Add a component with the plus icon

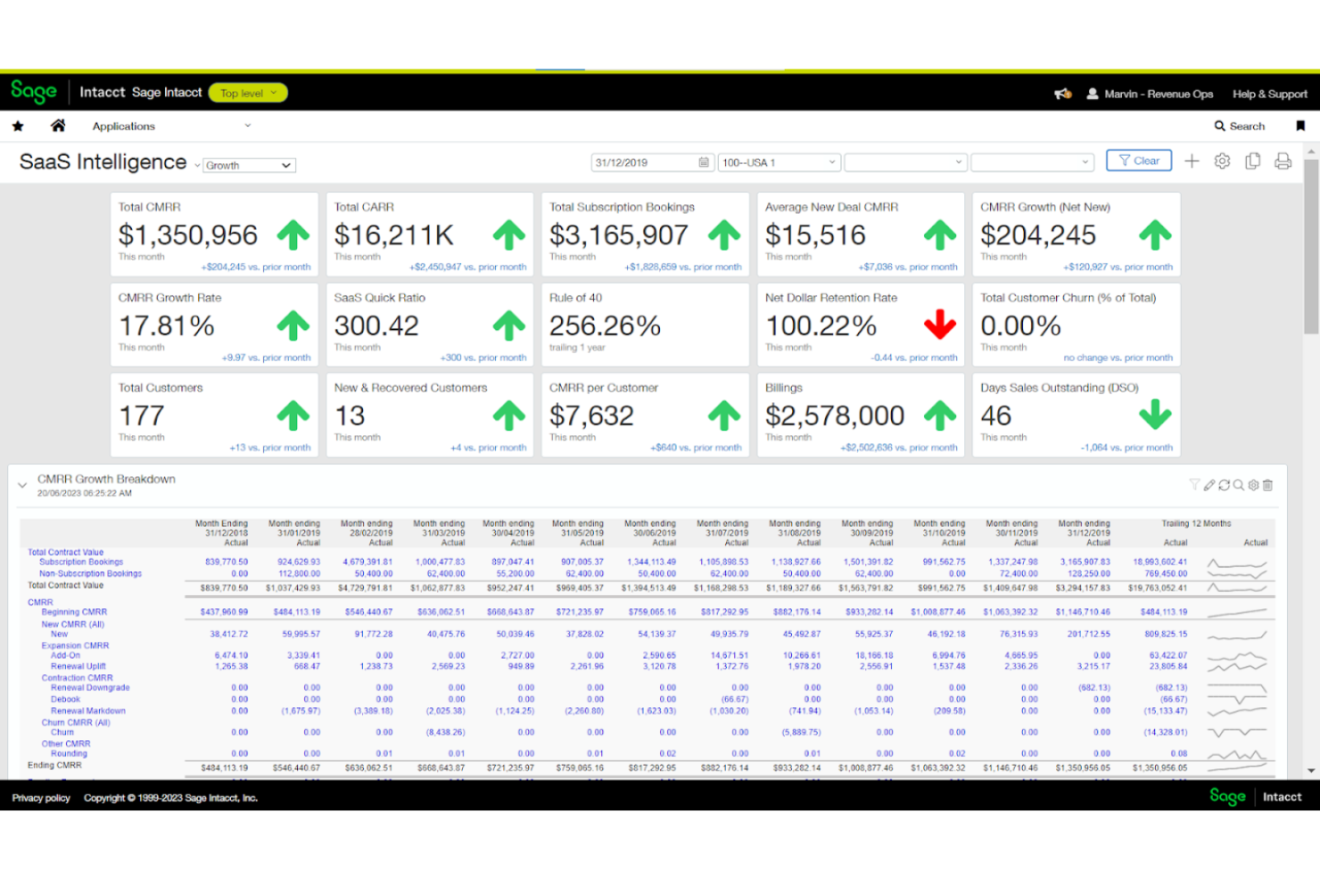(1192, 161)
